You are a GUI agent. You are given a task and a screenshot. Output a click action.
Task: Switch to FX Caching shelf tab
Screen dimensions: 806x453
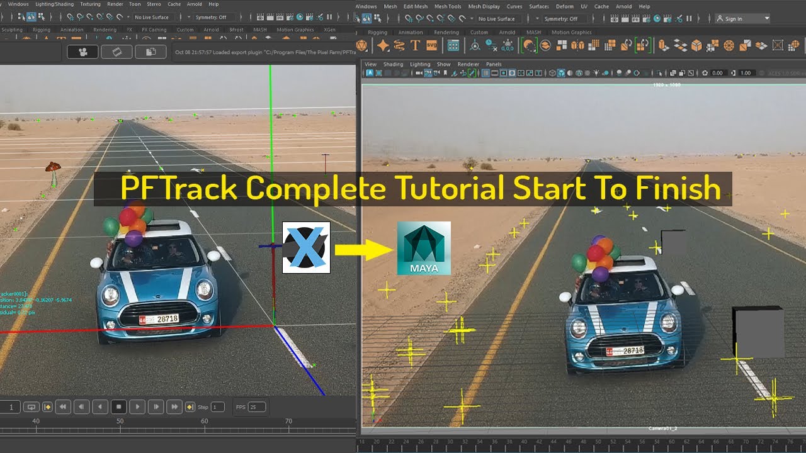[x=154, y=30]
